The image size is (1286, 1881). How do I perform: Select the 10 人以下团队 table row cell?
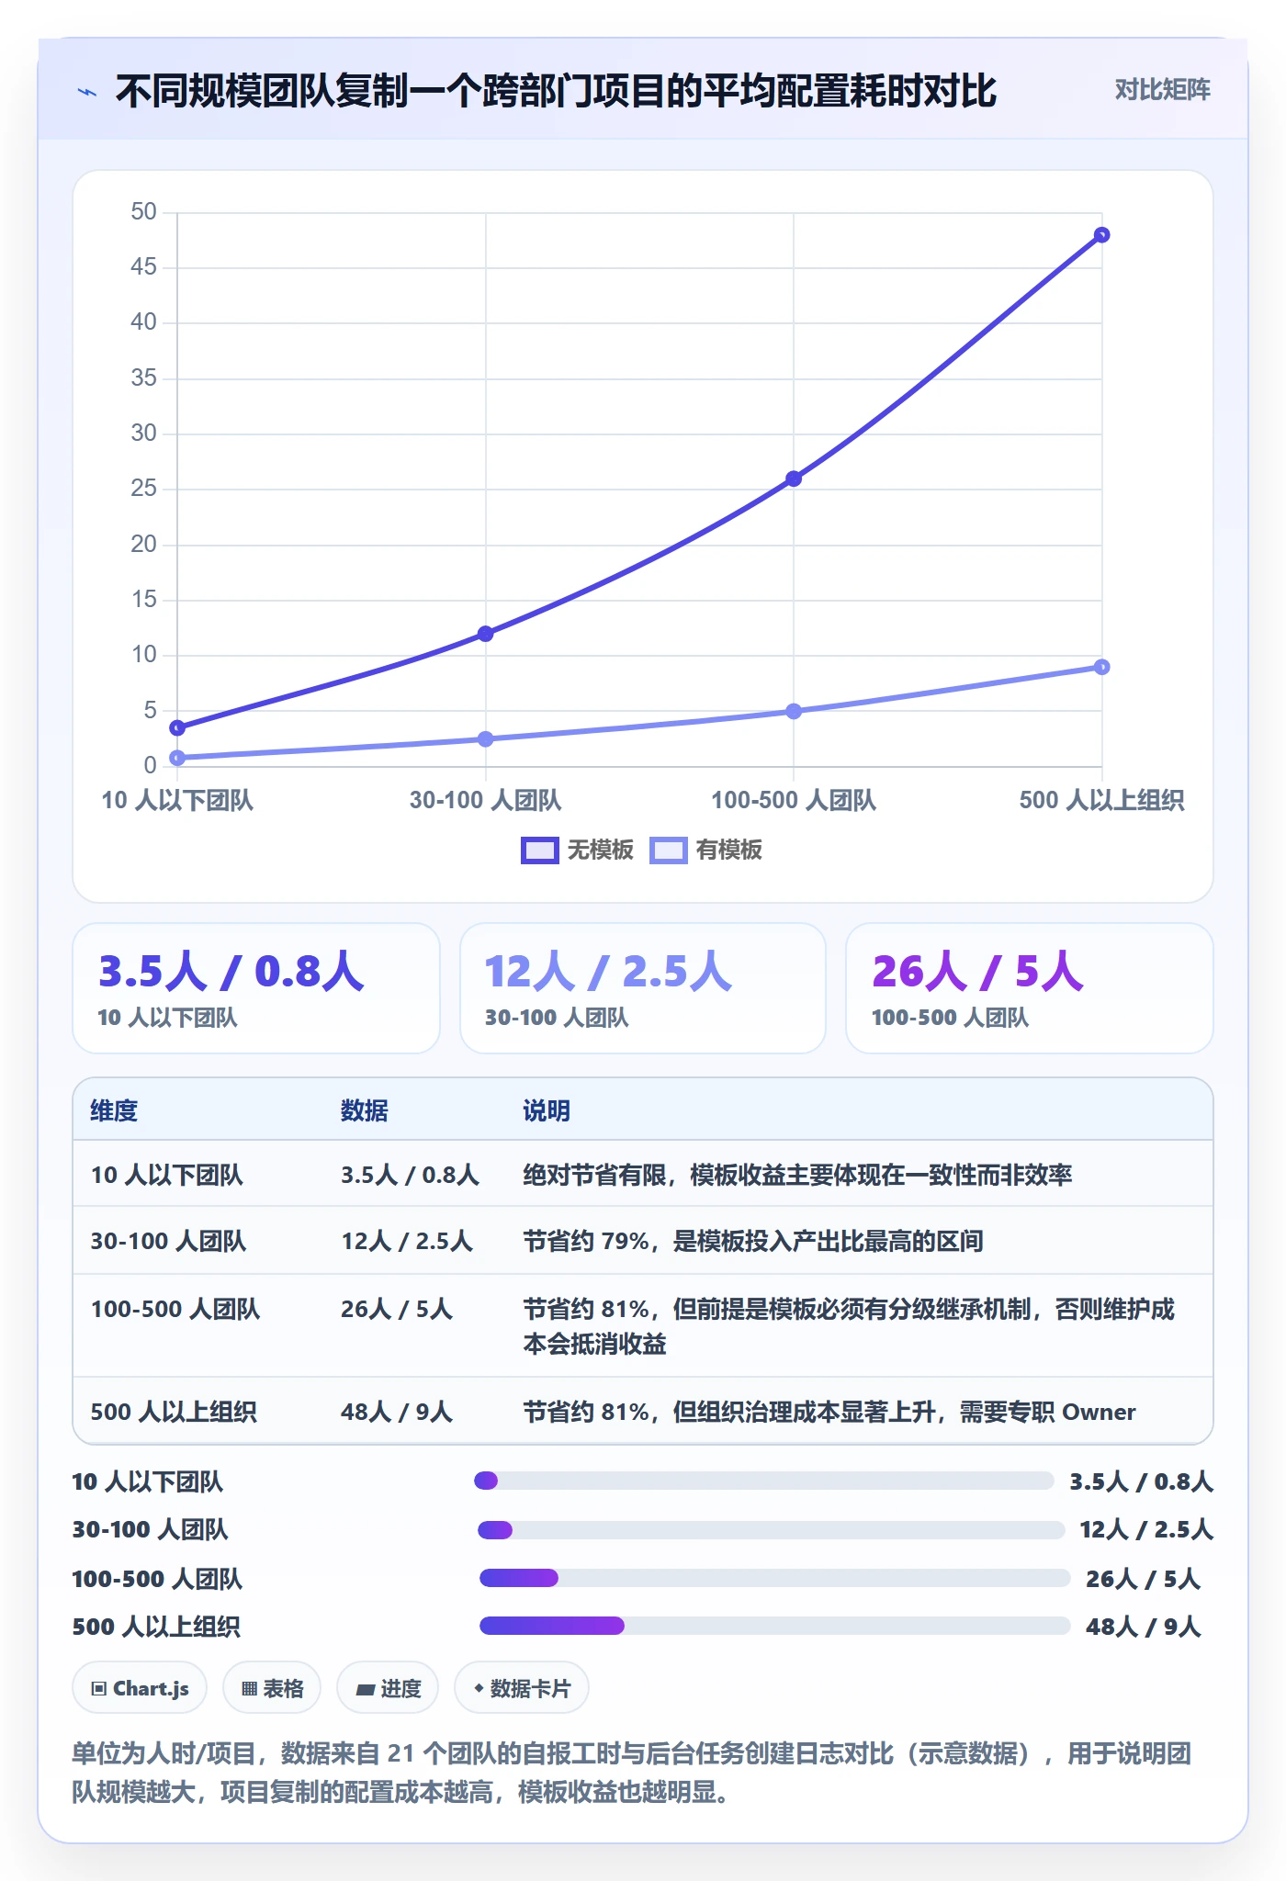point(166,1175)
